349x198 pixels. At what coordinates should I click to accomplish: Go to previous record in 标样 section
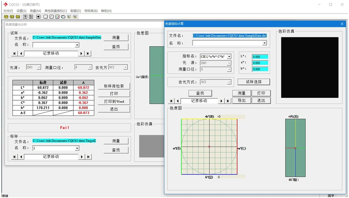(x=21, y=156)
